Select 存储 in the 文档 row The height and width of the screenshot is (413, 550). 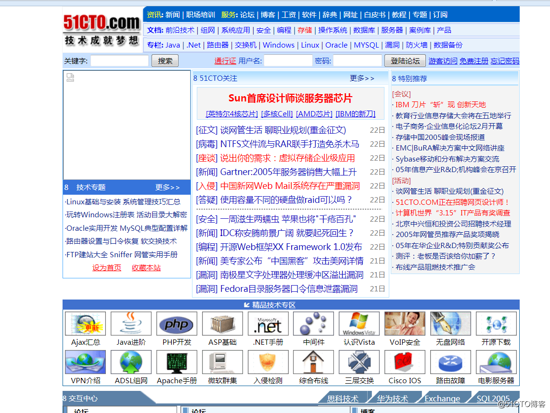pos(305,30)
